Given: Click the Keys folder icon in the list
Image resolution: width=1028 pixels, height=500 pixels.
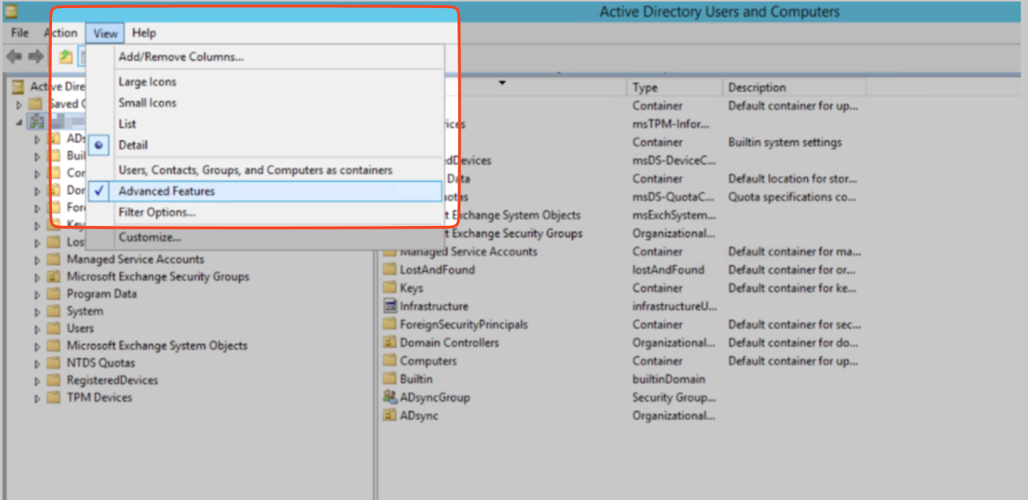Looking at the screenshot, I should tap(390, 288).
